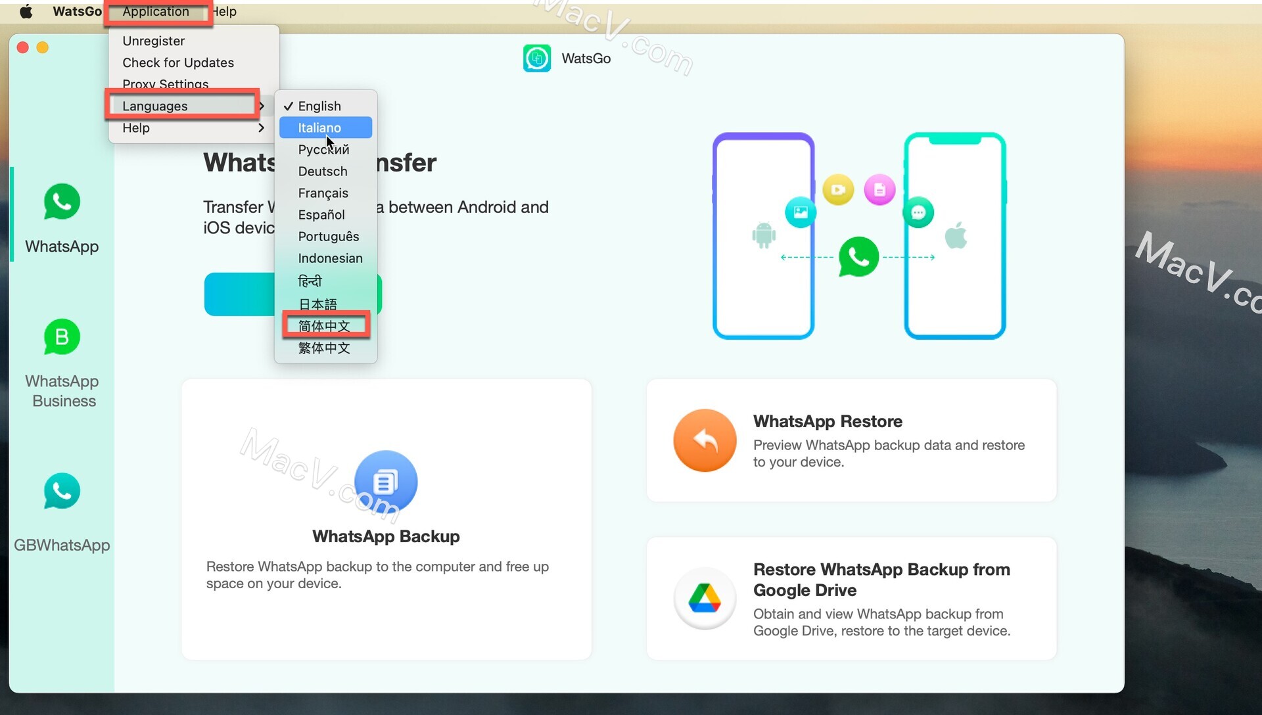1262x715 pixels.
Task: Click the 'Restore WhatsApp backup to the computer' description
Action: [377, 575]
